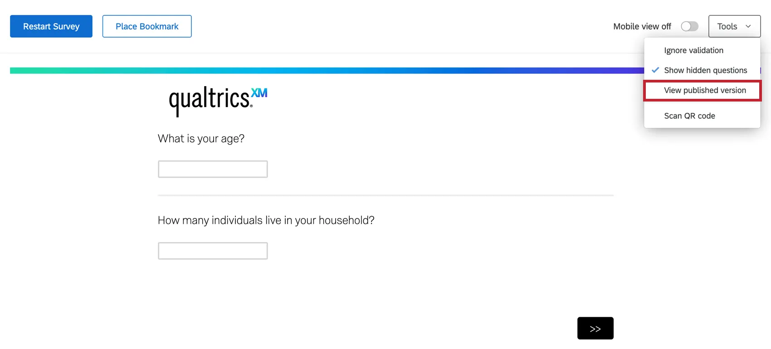Click the What is your age question text
The width and height of the screenshot is (771, 349).
click(x=201, y=138)
